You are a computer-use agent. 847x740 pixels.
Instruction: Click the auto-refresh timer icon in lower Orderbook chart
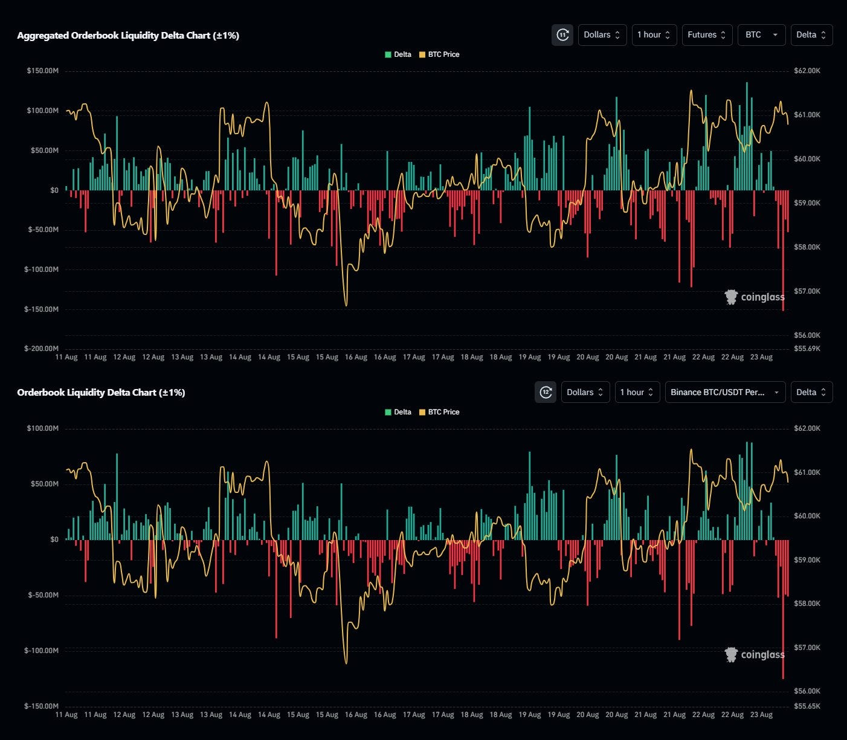click(x=546, y=392)
